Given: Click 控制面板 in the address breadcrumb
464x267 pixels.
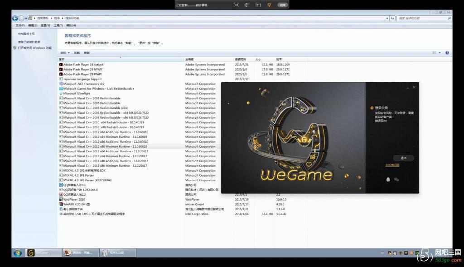Looking at the screenshot, I should coord(43,18).
